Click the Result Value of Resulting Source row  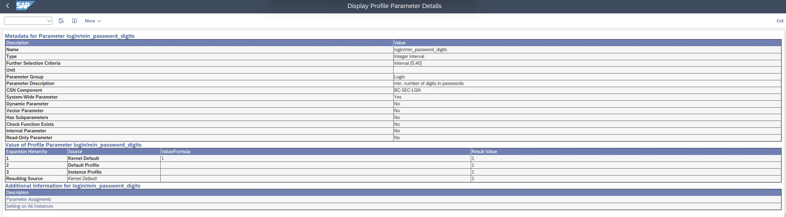[x=626, y=179]
